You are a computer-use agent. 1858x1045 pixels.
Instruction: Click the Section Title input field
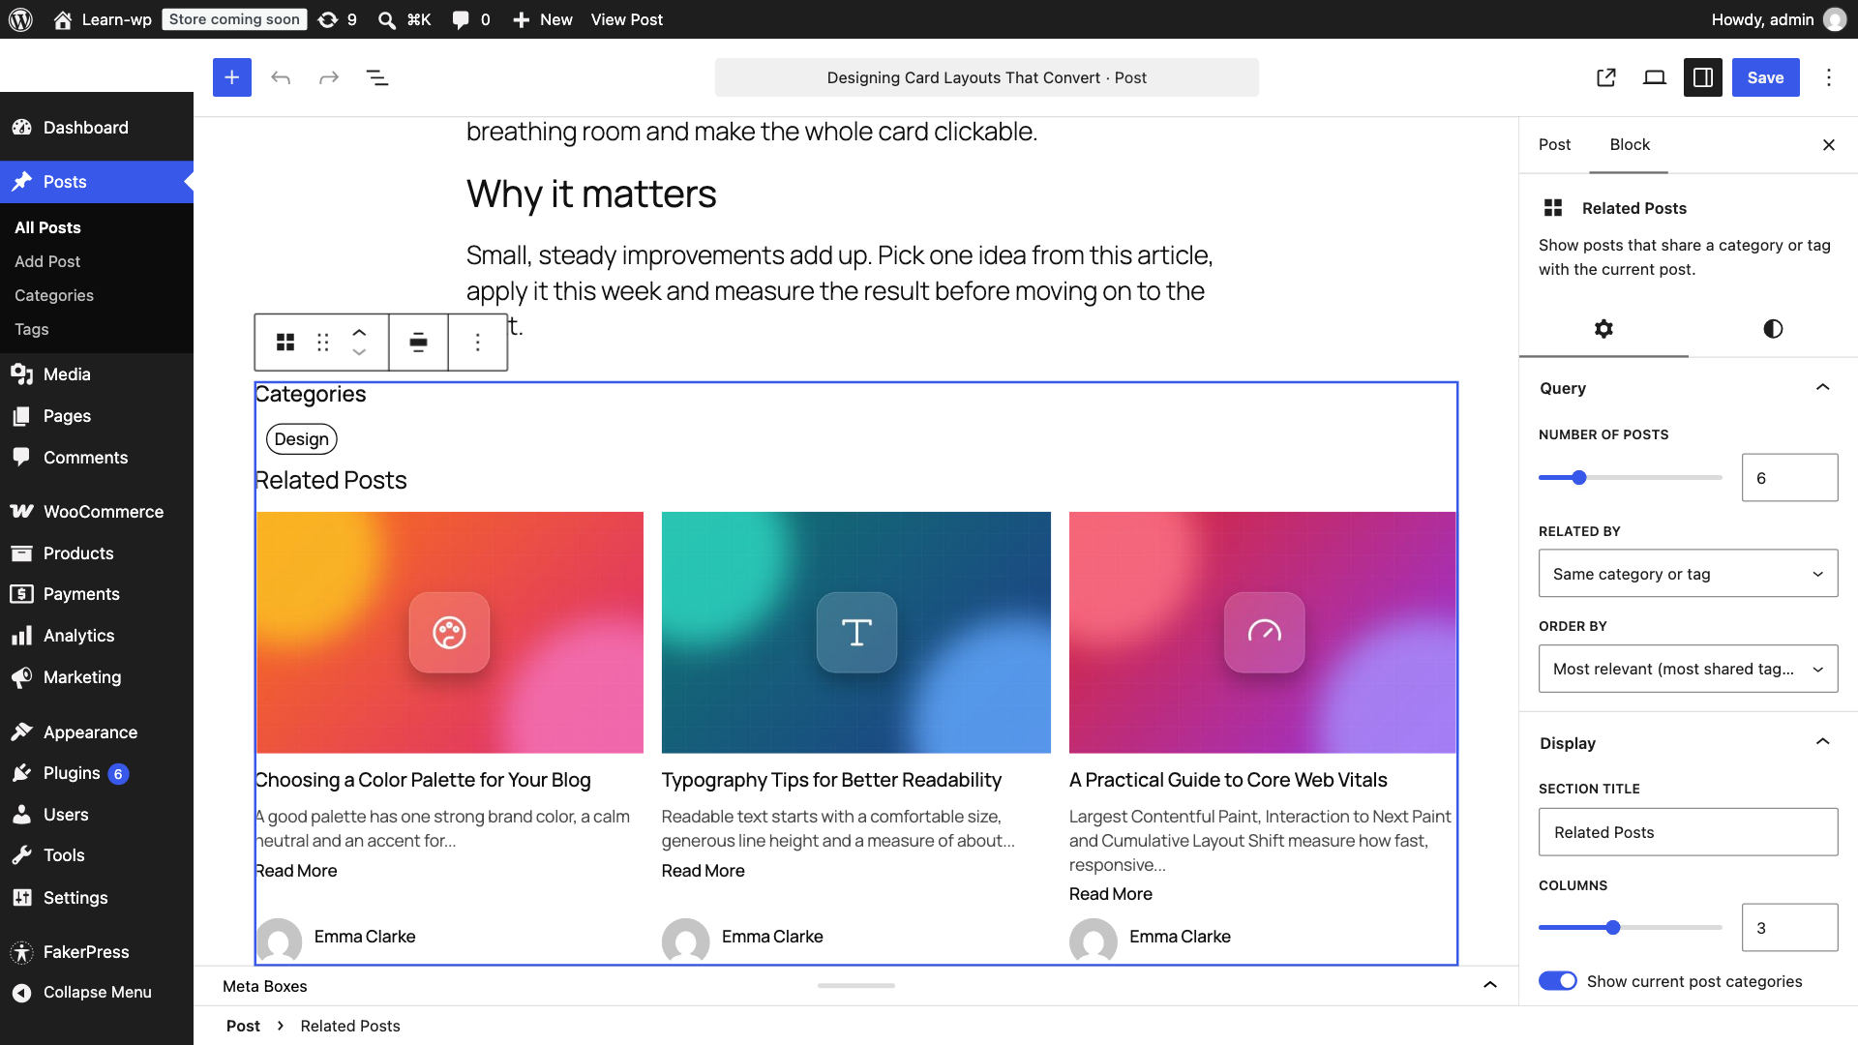(x=1688, y=832)
